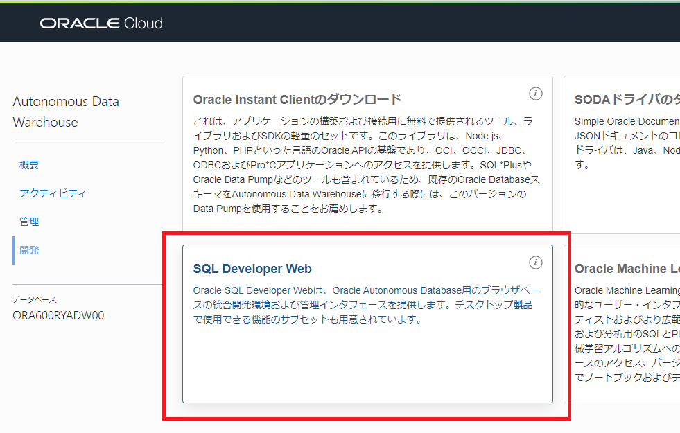Screen dimensions: 680x433
Task: Open info icon on SQL Developer Web card
Action: pyautogui.click(x=536, y=263)
